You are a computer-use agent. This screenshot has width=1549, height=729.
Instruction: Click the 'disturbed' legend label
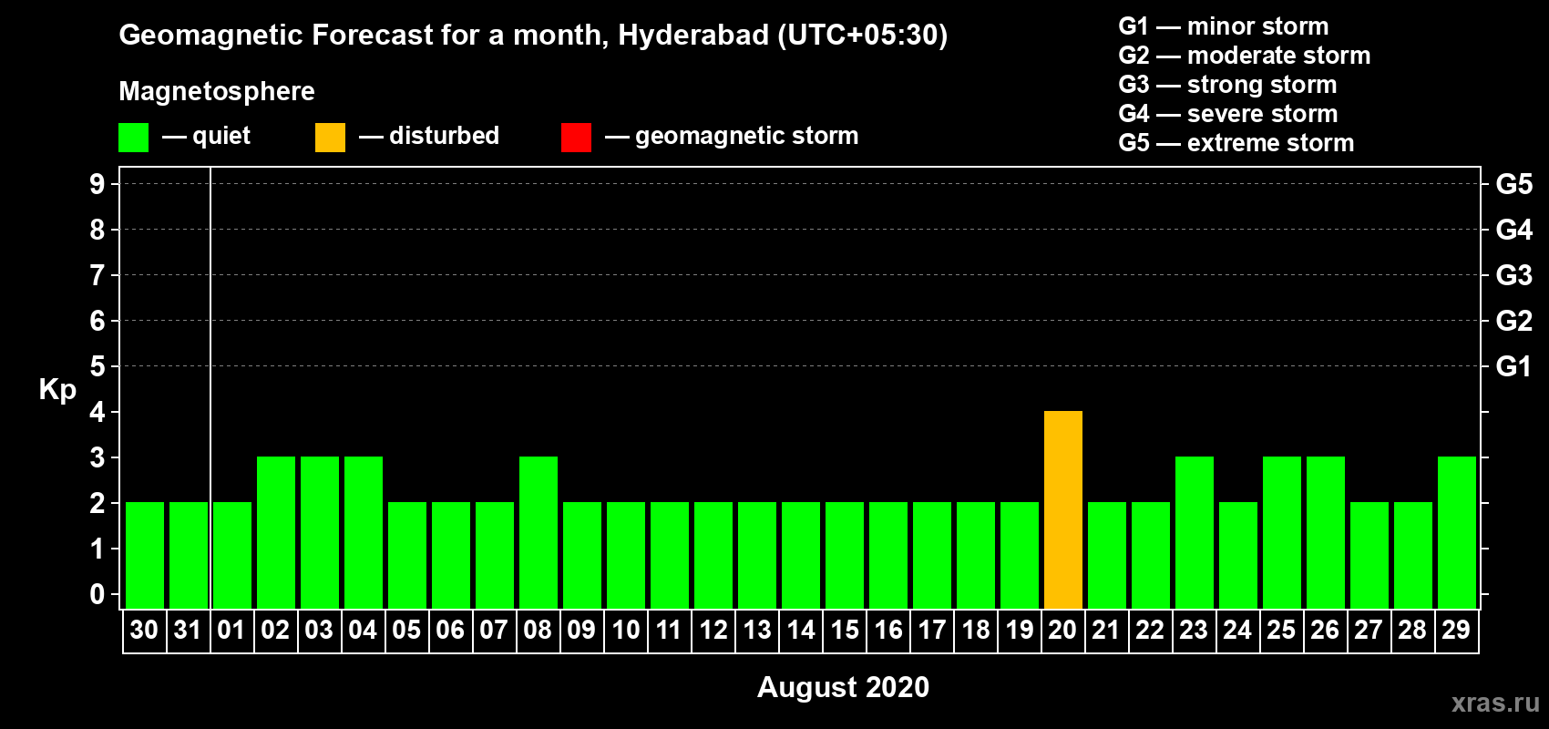[444, 136]
